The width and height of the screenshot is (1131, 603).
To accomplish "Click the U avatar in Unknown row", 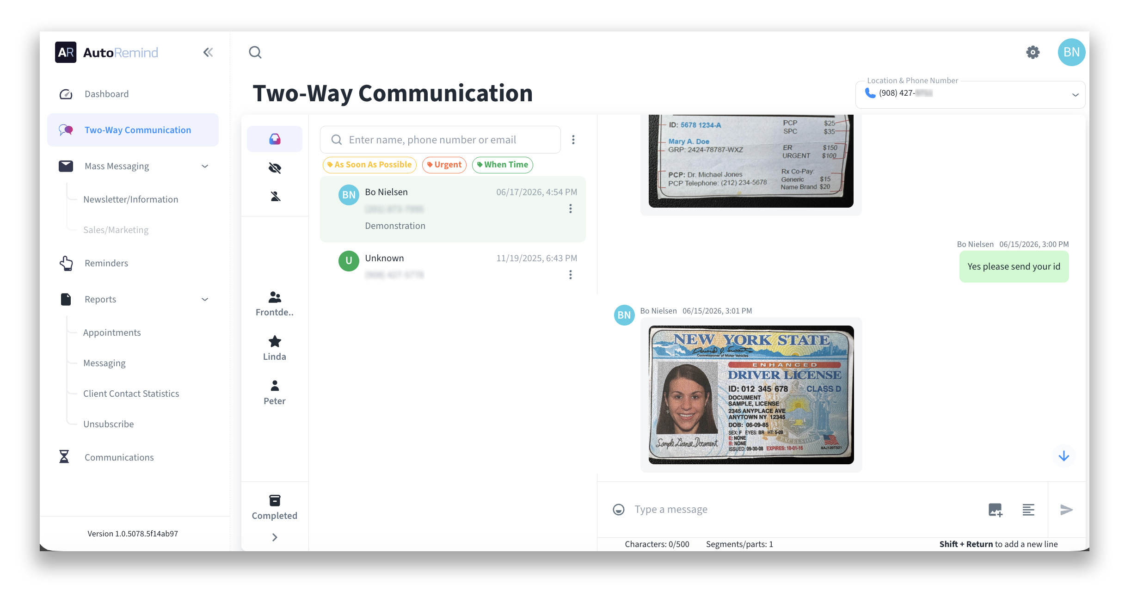I will (x=349, y=261).
